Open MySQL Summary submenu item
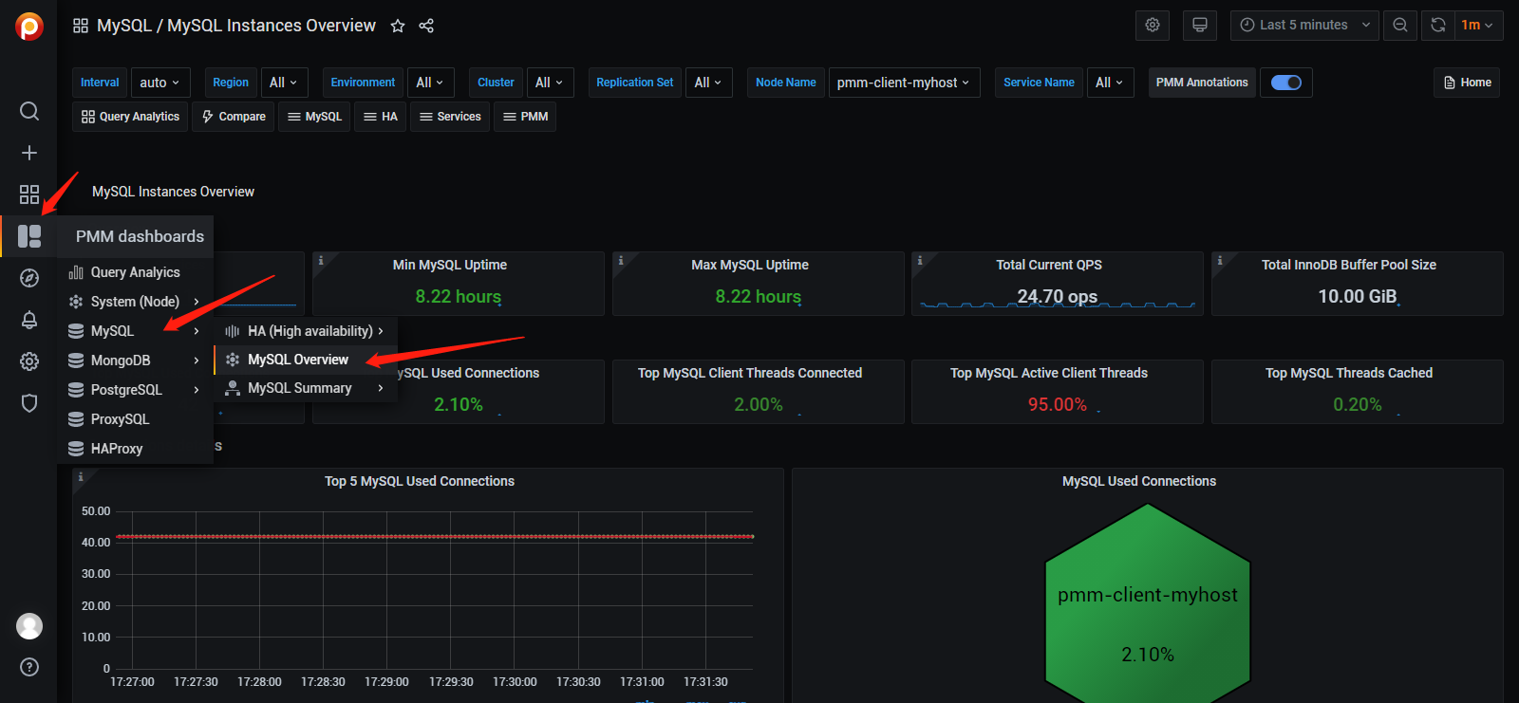The width and height of the screenshot is (1519, 703). tap(305, 388)
